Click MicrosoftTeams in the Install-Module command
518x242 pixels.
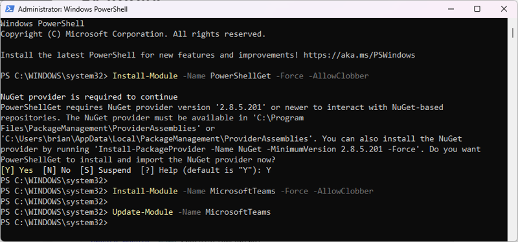point(243,191)
